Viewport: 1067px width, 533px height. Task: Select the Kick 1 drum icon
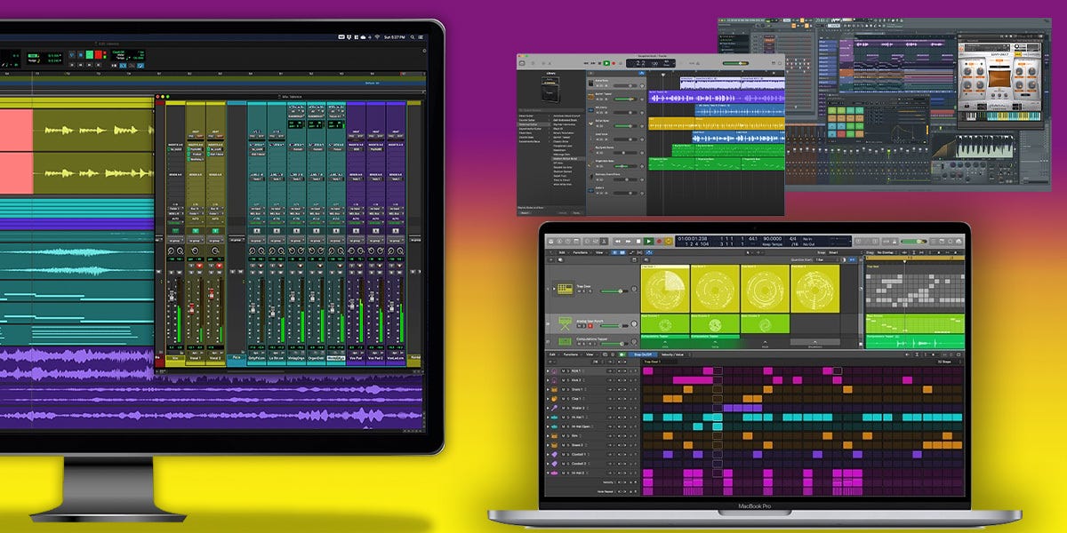click(x=553, y=370)
